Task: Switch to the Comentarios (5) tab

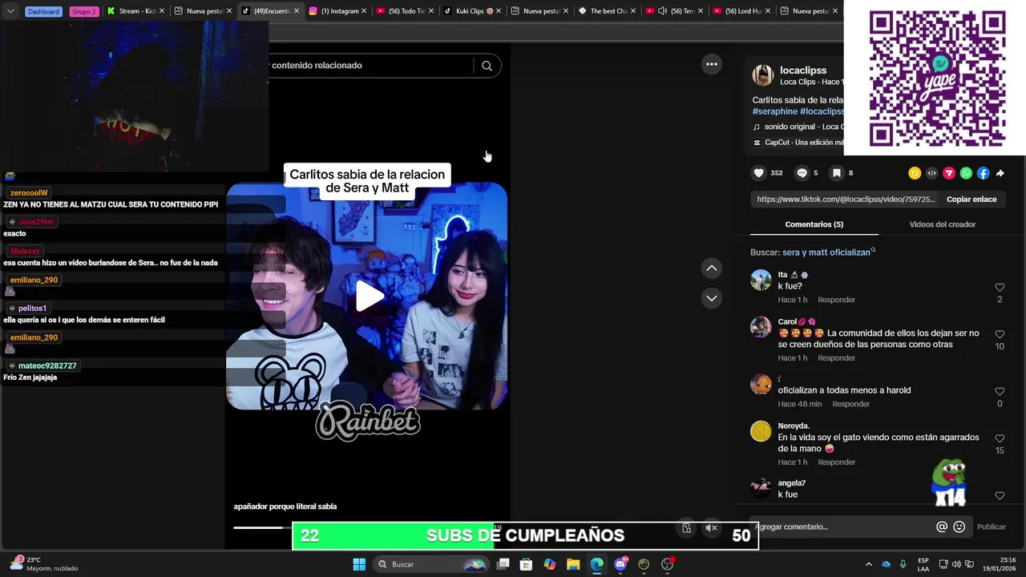Action: pos(814,224)
